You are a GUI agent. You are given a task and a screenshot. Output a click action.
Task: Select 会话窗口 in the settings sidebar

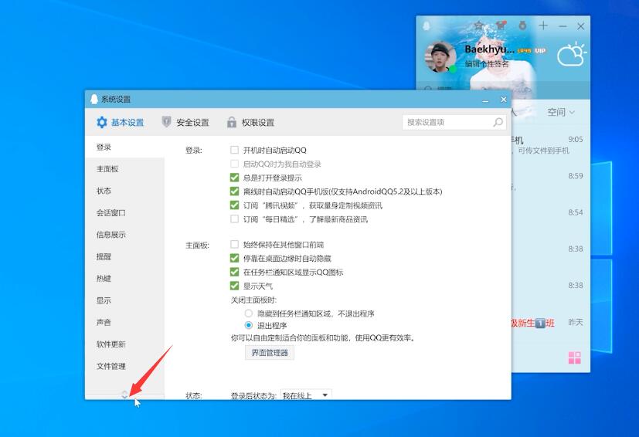(124, 213)
